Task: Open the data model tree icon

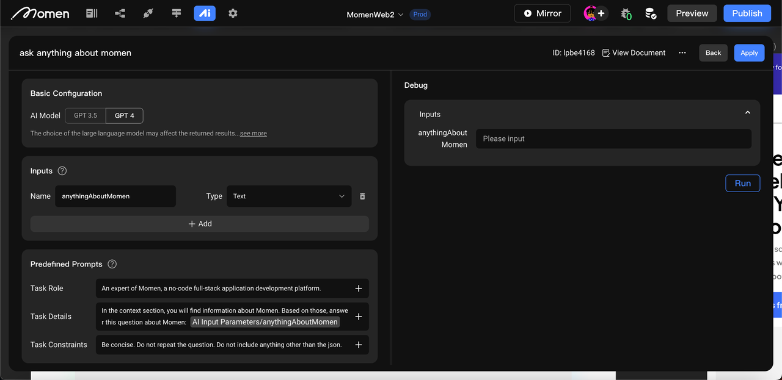Action: (x=120, y=13)
